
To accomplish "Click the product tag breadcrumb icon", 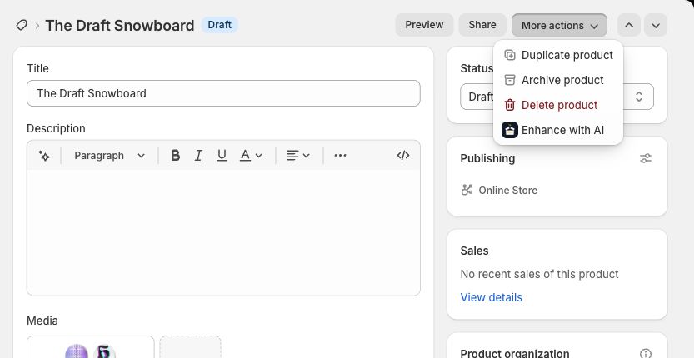I will tap(22, 25).
